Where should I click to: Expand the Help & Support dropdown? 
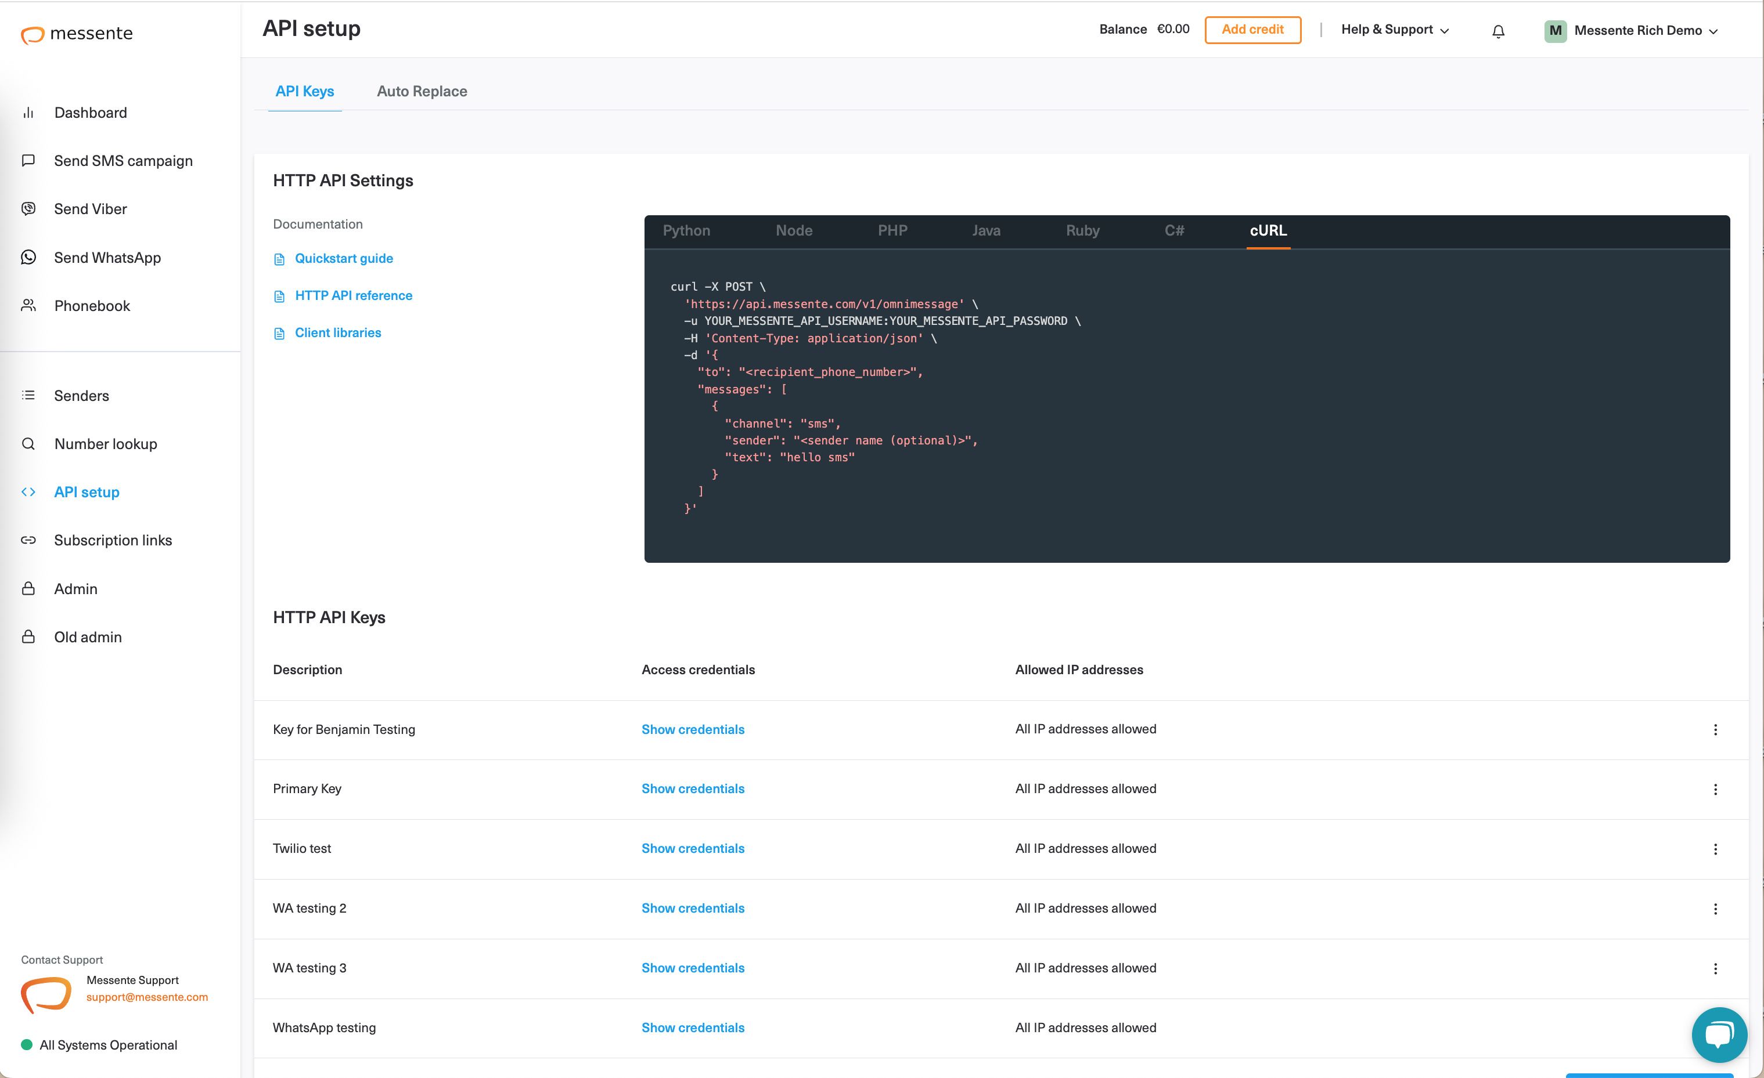coord(1394,30)
